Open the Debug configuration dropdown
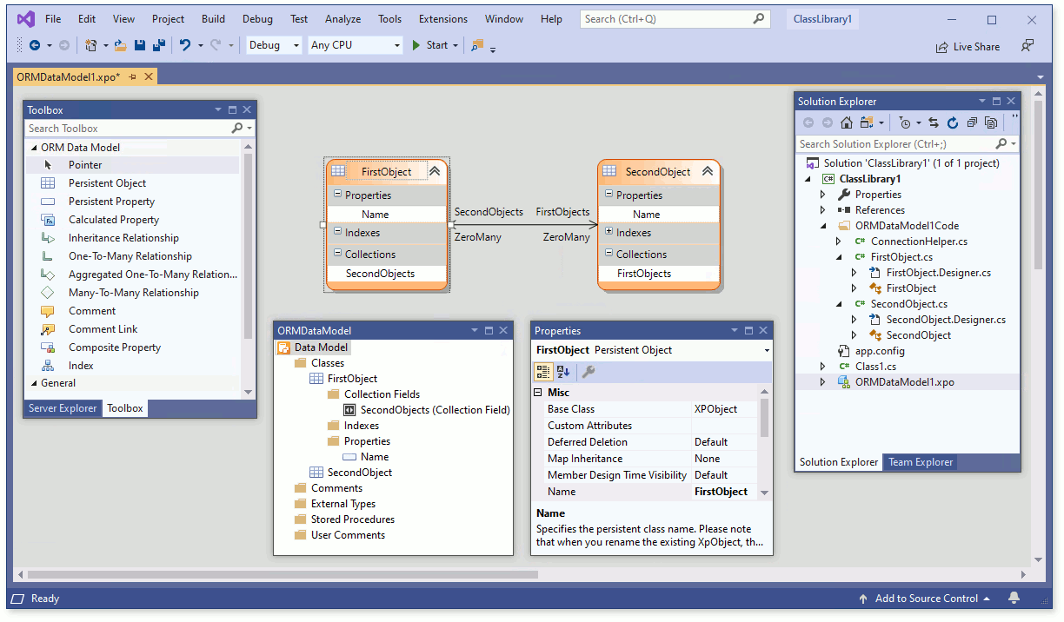Viewport: 1064px width, 622px height. coord(274,45)
